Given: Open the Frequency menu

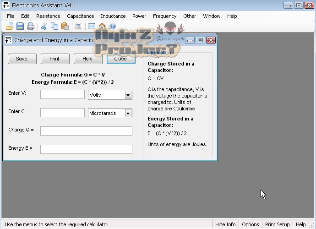Looking at the screenshot, I should coord(165,16).
